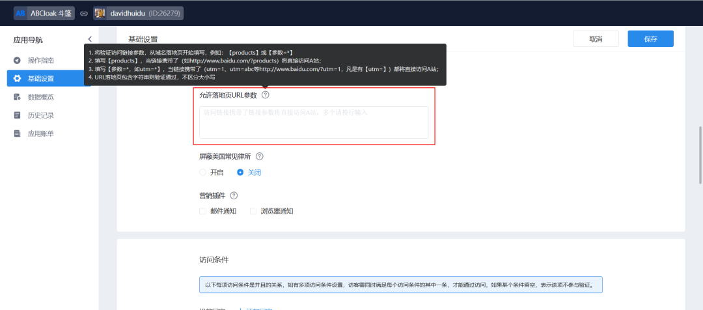The image size is (703, 310).
Task: Click tooltip line starting 3. 填写【参数=*
Action: pyautogui.click(x=263, y=68)
